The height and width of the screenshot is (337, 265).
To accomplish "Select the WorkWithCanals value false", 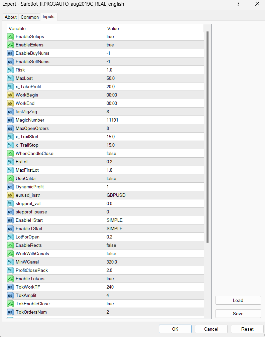I will pyautogui.click(x=111, y=254).
